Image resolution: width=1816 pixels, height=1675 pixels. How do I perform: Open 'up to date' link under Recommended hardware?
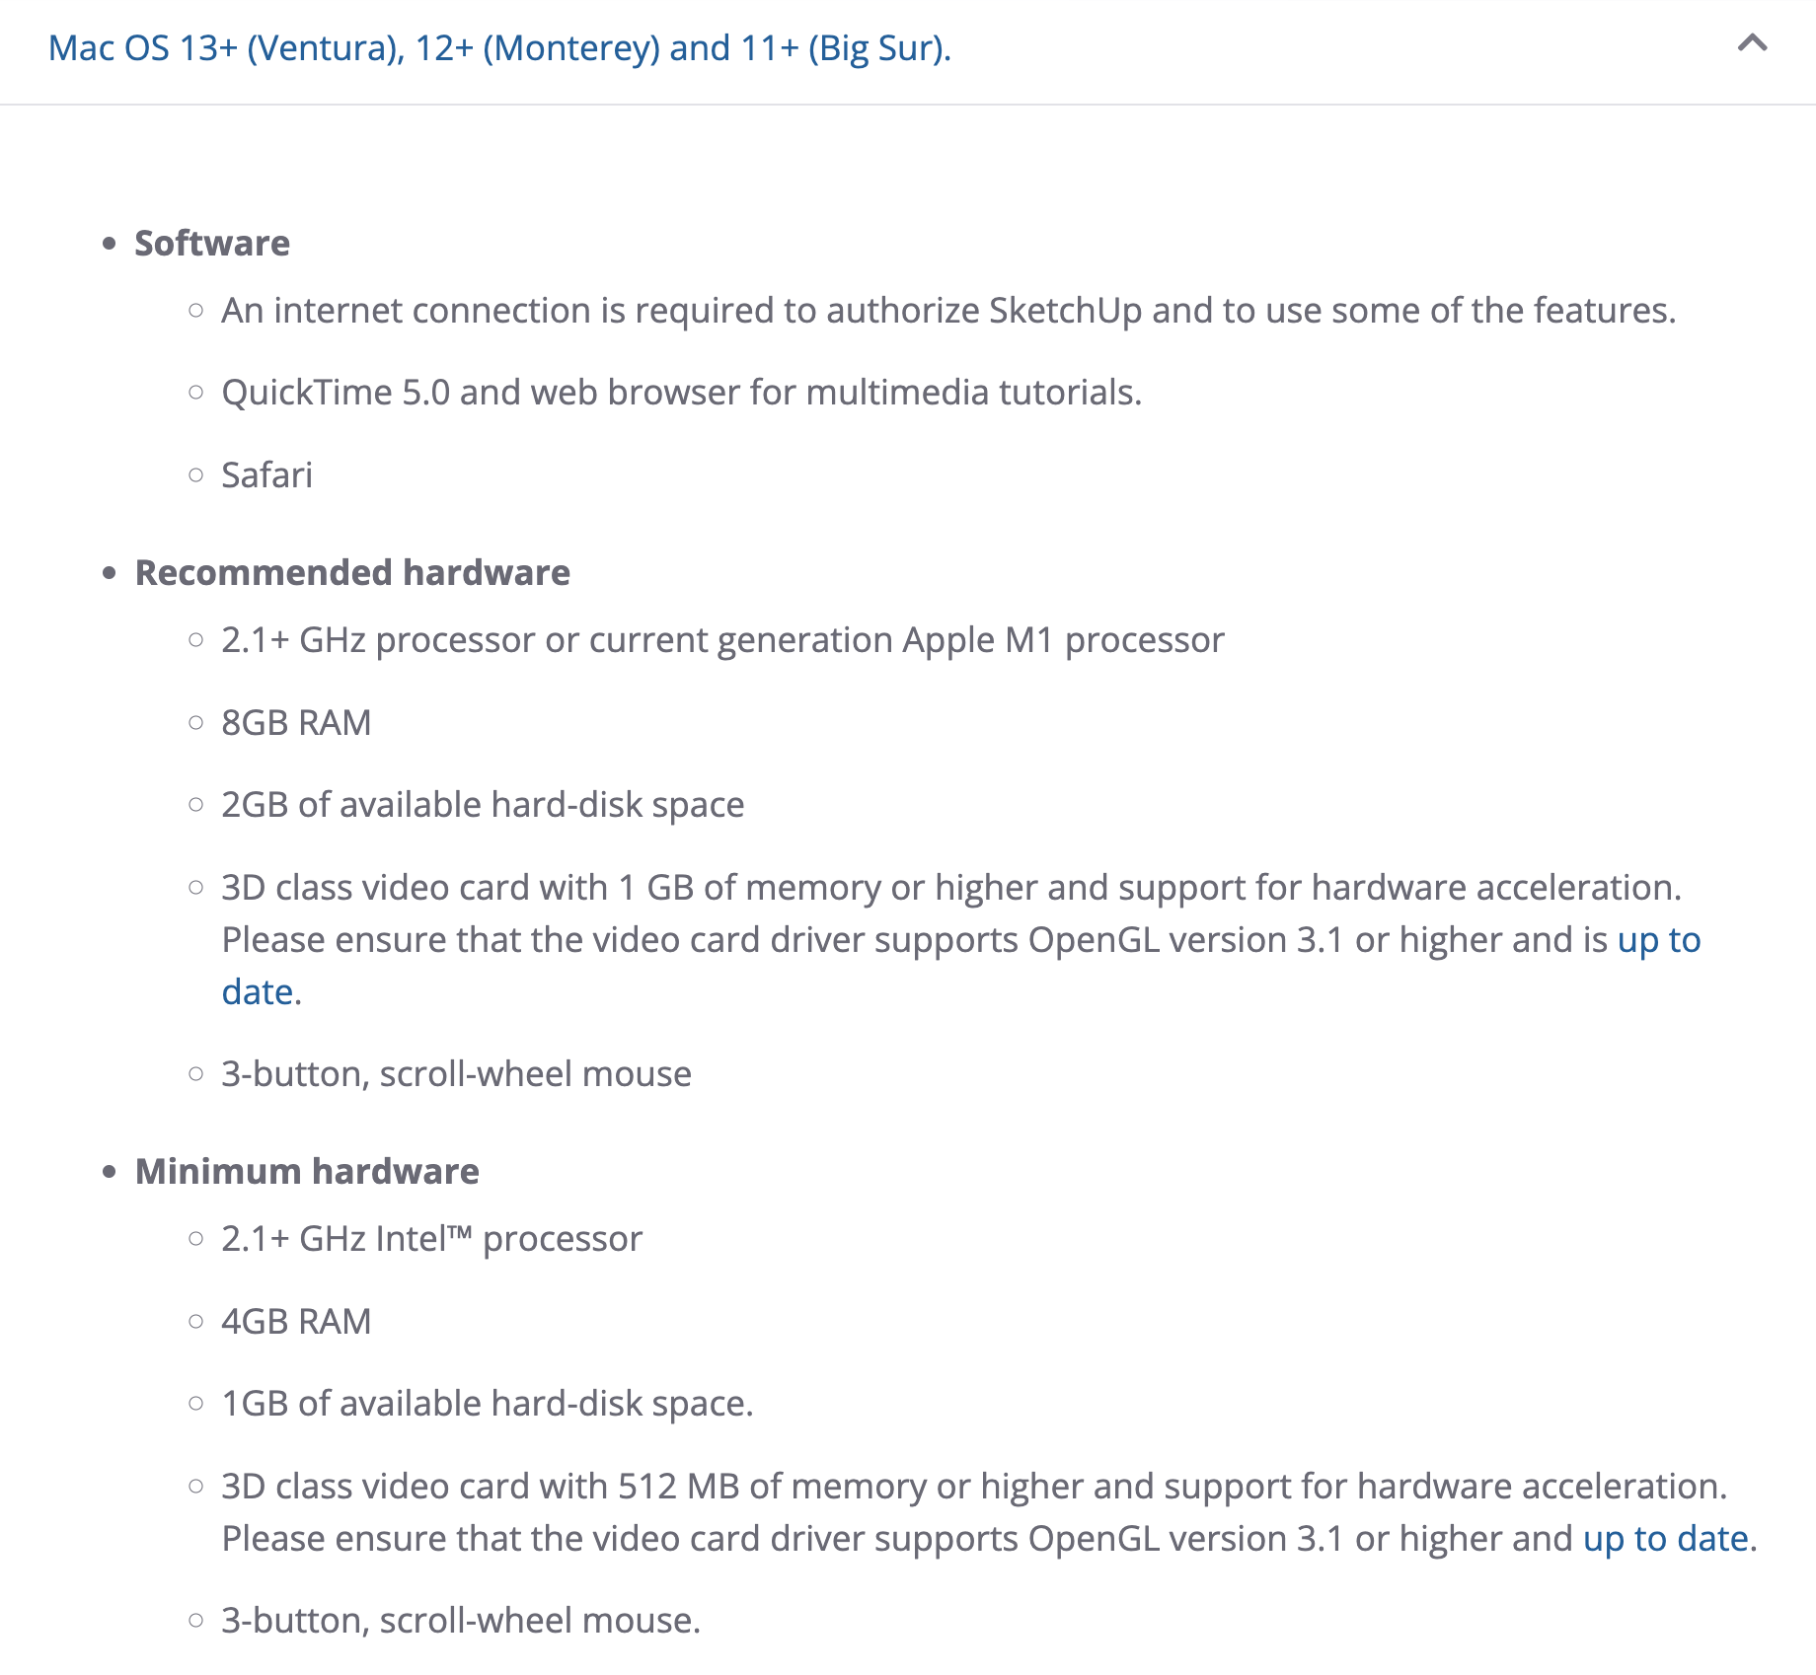(1658, 940)
